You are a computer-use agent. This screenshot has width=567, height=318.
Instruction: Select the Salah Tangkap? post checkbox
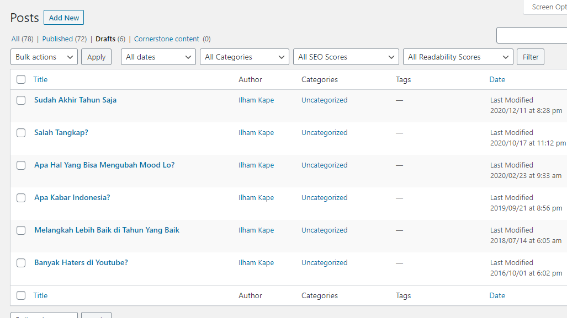pos(21,133)
